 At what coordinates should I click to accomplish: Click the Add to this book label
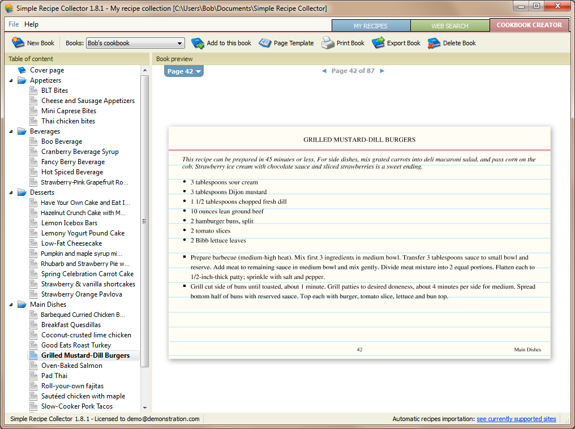pos(229,43)
